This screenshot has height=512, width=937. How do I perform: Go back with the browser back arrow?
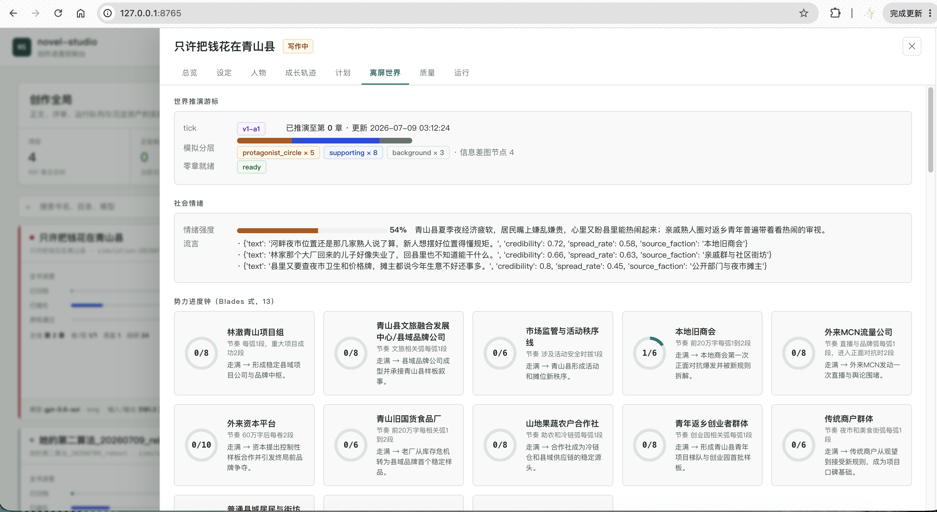point(13,13)
